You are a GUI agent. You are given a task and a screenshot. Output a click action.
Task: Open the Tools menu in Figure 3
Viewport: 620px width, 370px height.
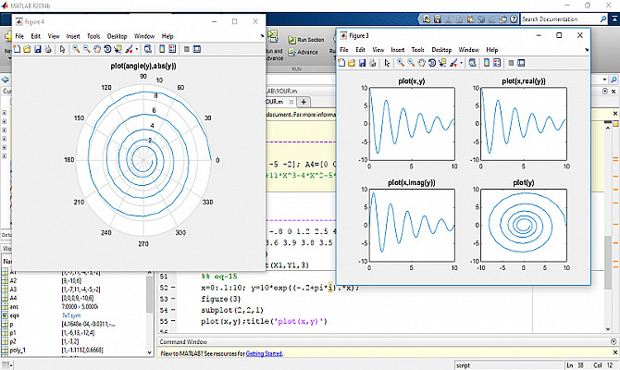(x=418, y=49)
